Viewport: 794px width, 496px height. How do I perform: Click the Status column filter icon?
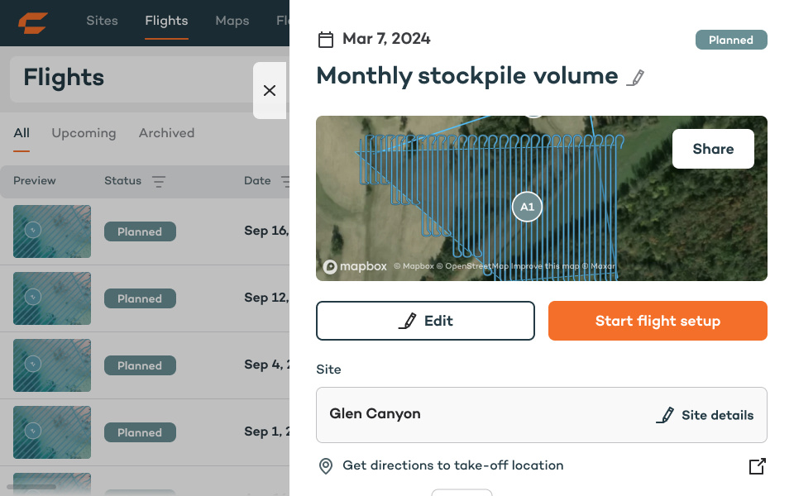click(x=159, y=181)
